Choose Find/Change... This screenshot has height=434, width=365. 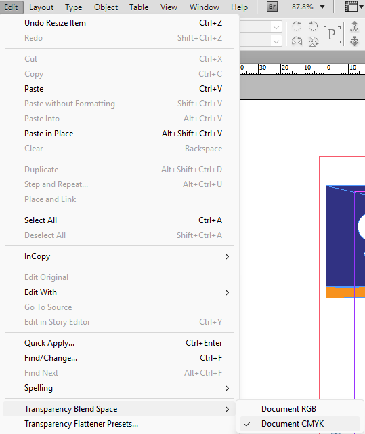coord(119,358)
